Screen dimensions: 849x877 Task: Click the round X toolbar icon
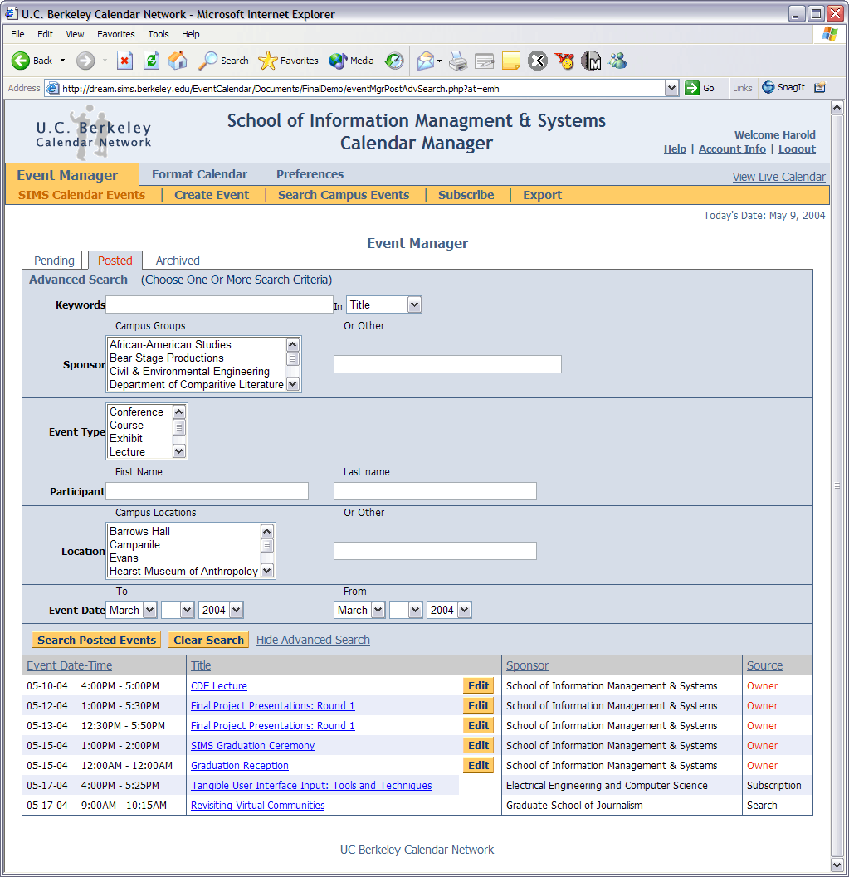(x=538, y=61)
